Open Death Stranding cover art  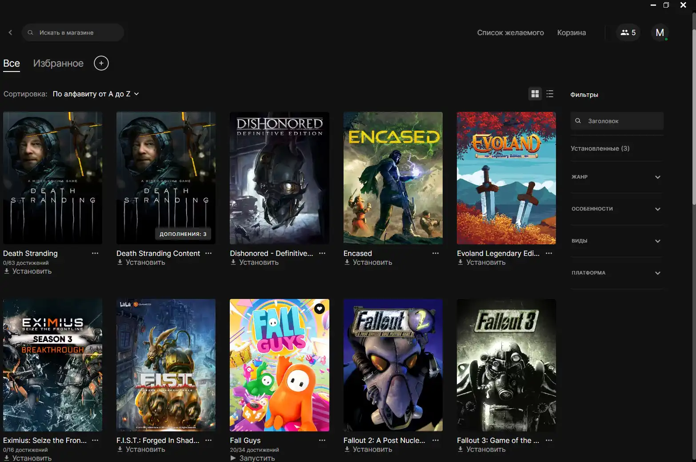click(x=52, y=178)
